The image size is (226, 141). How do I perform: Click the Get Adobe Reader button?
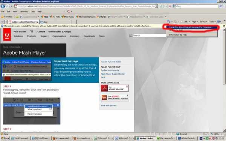[x=115, y=88]
